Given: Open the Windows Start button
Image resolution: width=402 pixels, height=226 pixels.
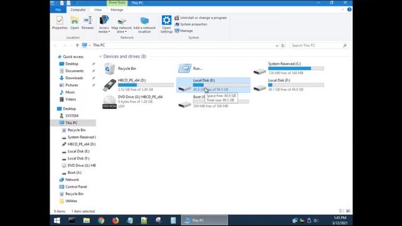Looking at the screenshot, I should 57,220.
